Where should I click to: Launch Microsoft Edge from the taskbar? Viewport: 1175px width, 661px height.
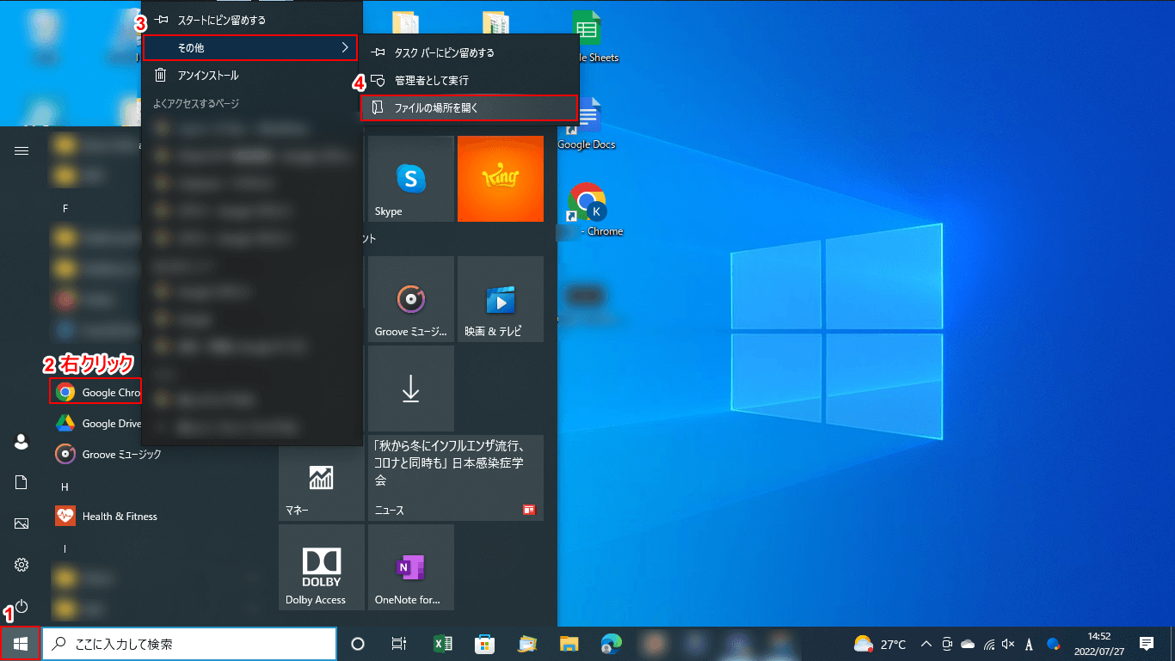coord(611,644)
